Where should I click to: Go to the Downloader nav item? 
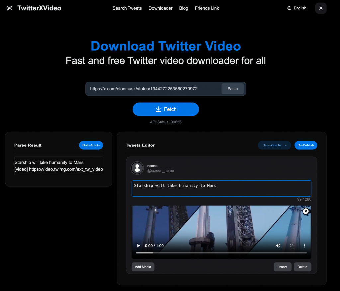pos(160,8)
